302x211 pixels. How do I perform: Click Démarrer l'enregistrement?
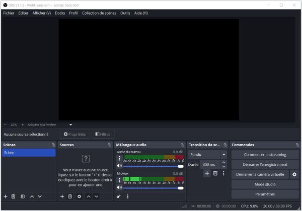coord(265,164)
